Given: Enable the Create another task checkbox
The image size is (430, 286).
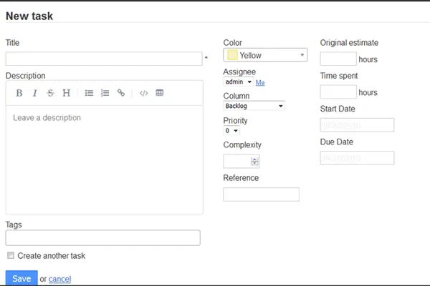Looking at the screenshot, I should tap(11, 255).
